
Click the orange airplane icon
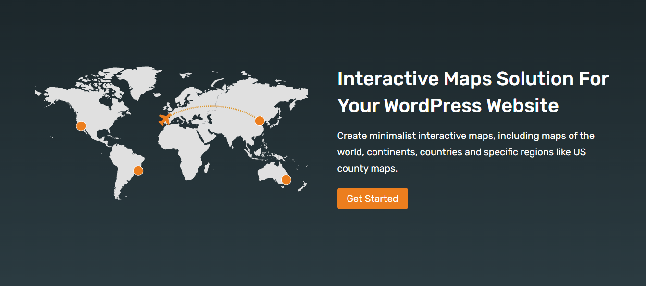click(x=164, y=120)
